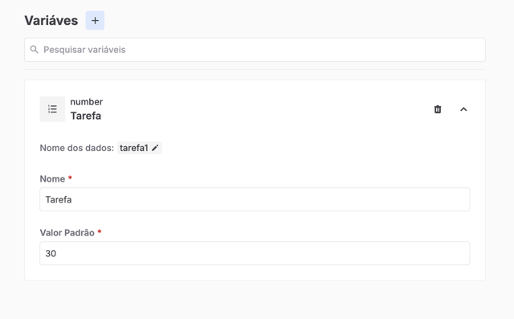Collapse the Tarefa variable card chevron
Screen dimensions: 514x319
[463, 109]
